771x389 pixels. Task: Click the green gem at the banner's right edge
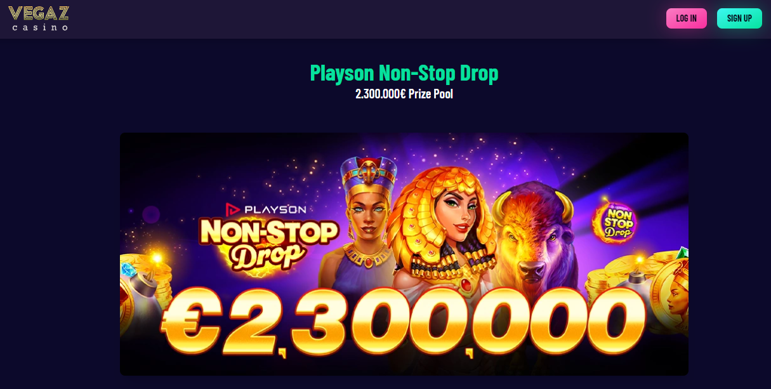click(683, 254)
